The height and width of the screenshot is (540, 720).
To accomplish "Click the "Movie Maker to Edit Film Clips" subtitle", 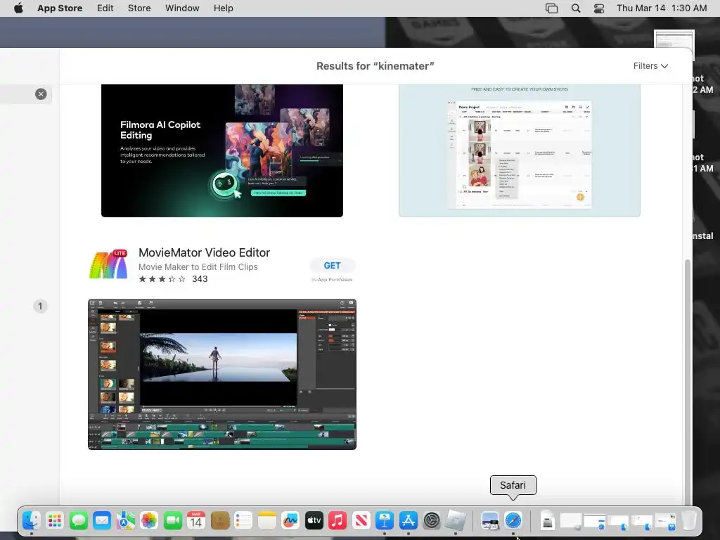I will coord(198,266).
